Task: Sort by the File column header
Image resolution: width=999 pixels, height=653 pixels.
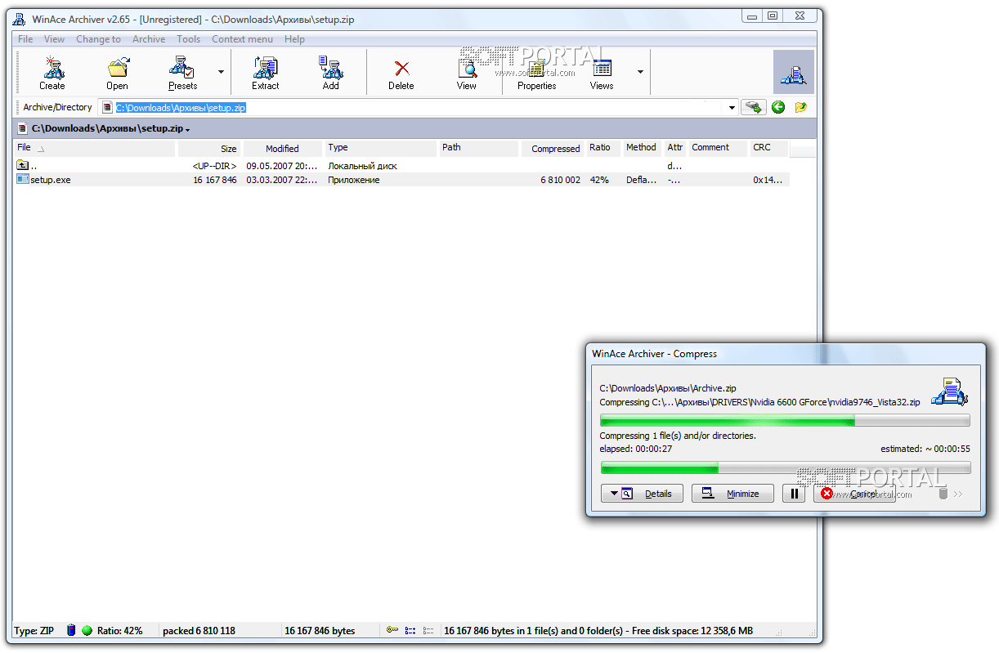Action: pos(95,149)
